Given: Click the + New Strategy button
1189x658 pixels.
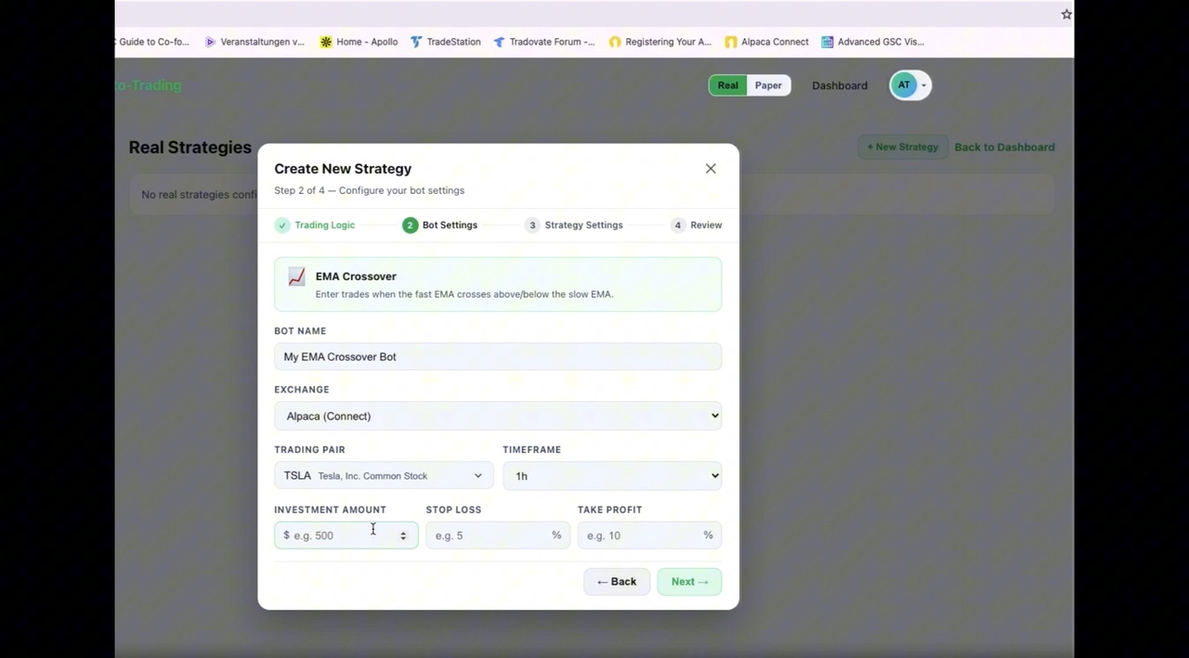Looking at the screenshot, I should coord(903,147).
